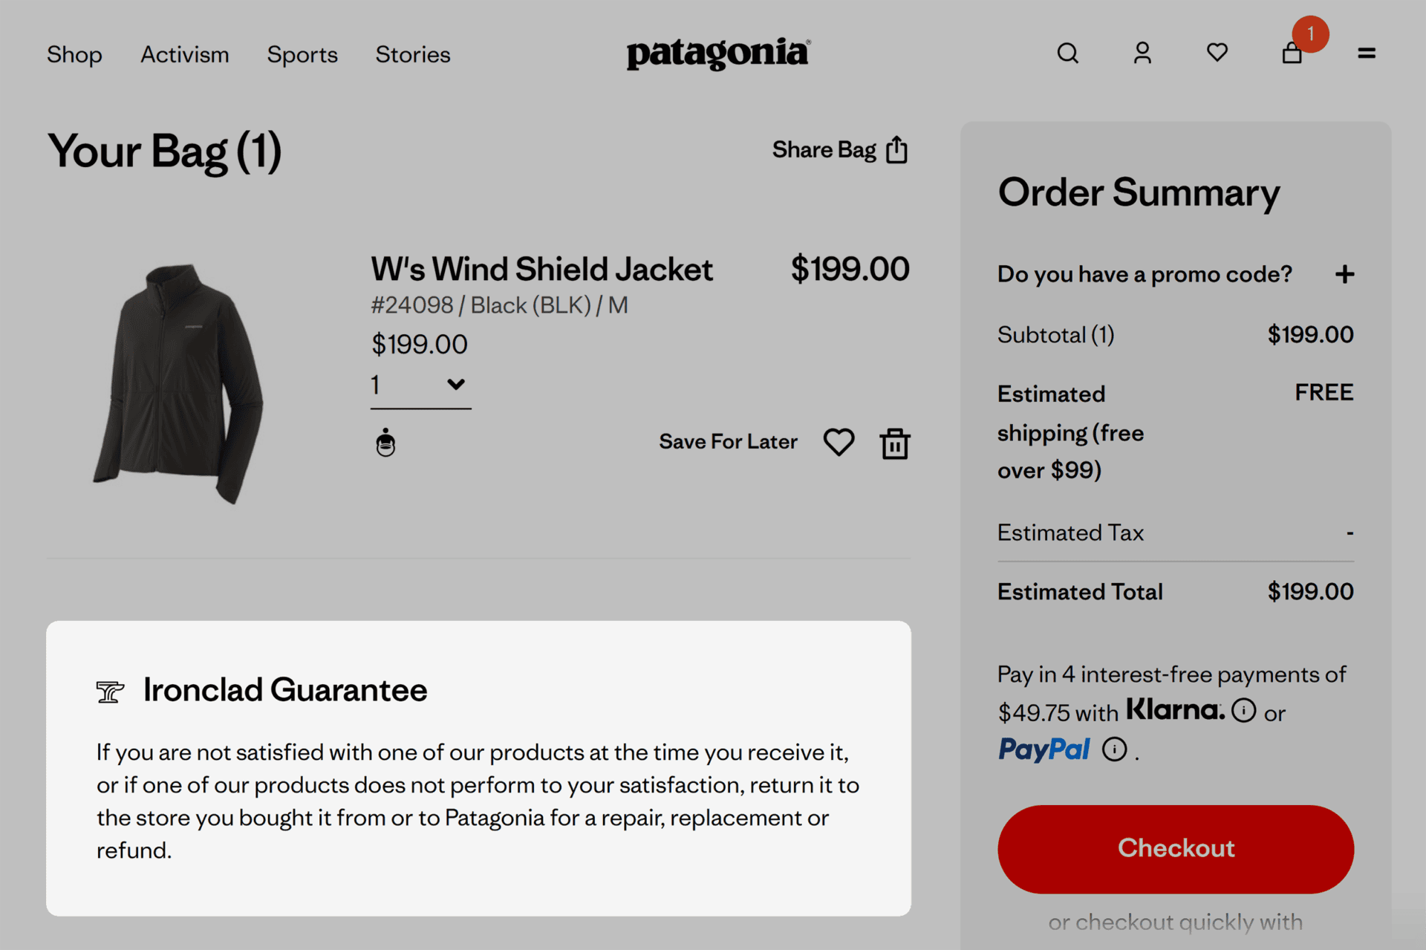Click the Klarna info icon

pos(1244,711)
